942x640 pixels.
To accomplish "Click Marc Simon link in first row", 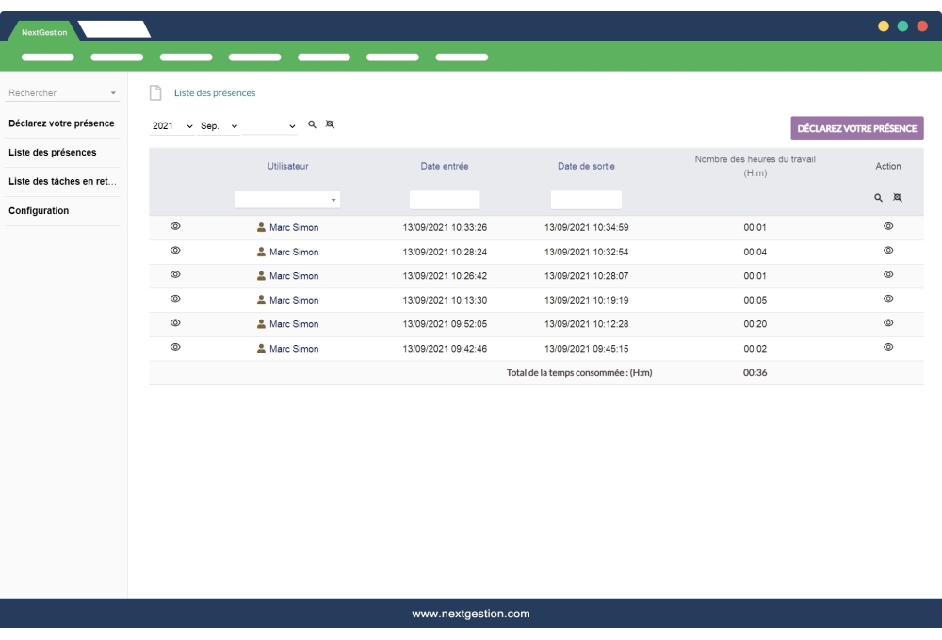I will click(293, 228).
